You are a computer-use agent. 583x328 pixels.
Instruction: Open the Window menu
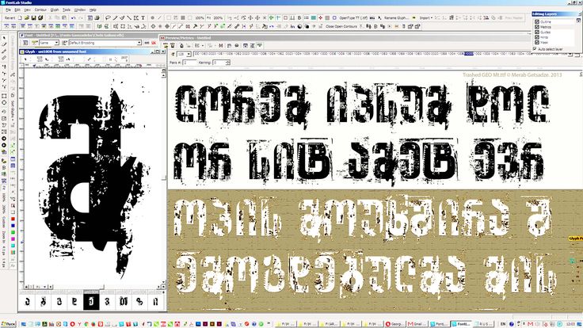pyautogui.click(x=80, y=10)
